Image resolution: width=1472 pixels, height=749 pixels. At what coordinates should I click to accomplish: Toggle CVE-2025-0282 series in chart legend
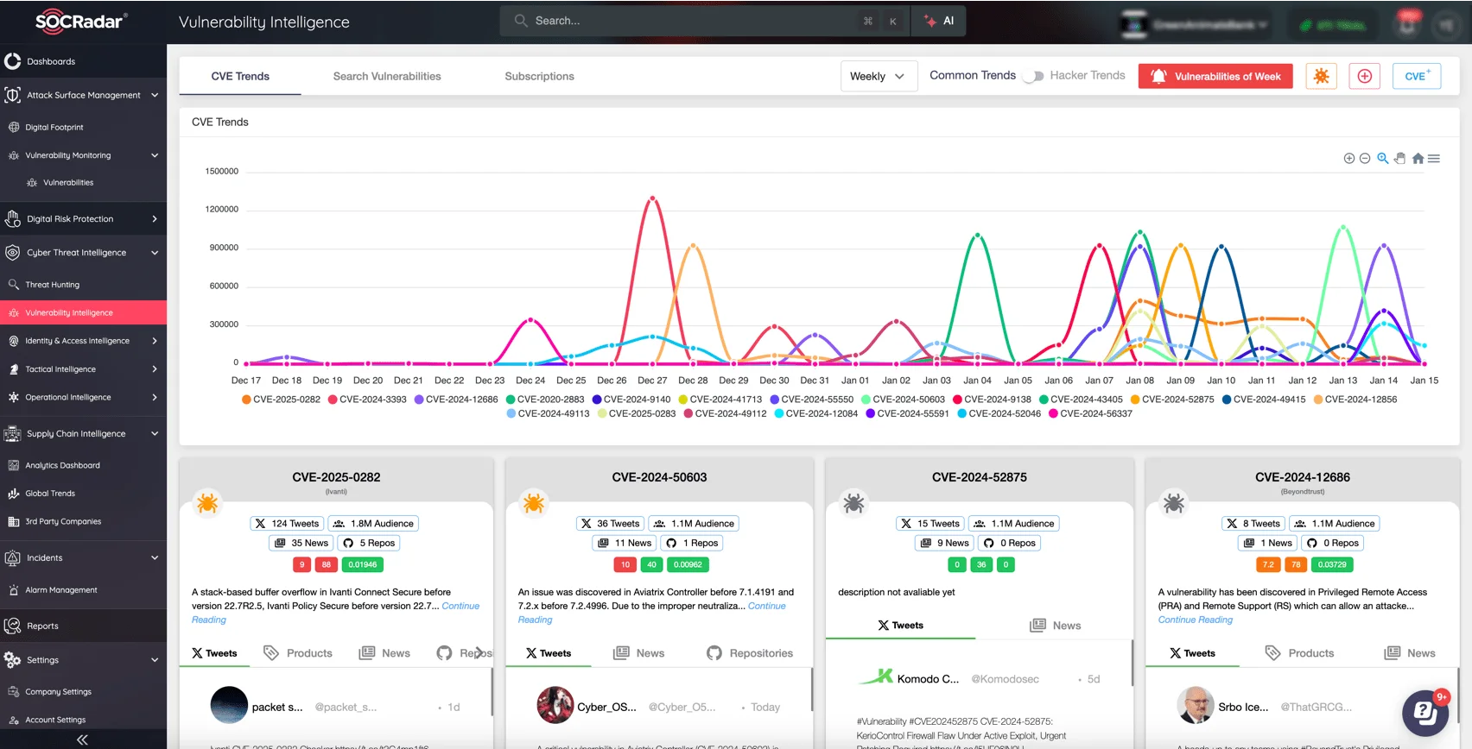coord(281,400)
